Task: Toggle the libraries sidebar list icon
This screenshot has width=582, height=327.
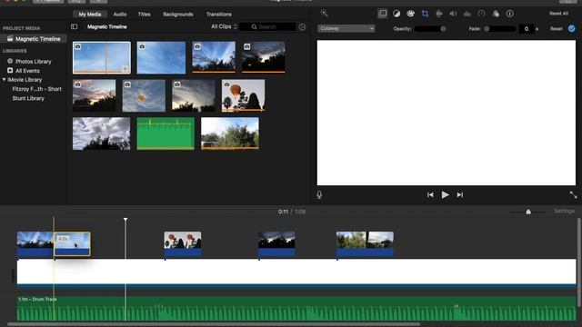Action: point(75,26)
